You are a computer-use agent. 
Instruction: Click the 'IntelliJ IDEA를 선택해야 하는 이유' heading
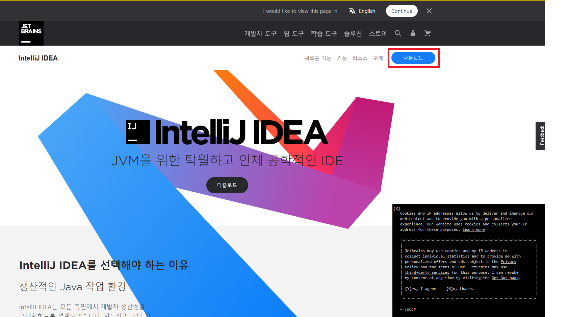click(104, 265)
